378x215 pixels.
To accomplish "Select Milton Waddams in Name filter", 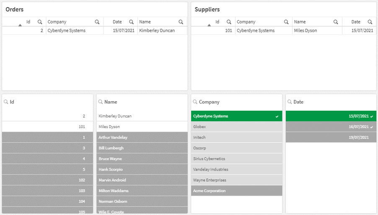I will point(142,191).
